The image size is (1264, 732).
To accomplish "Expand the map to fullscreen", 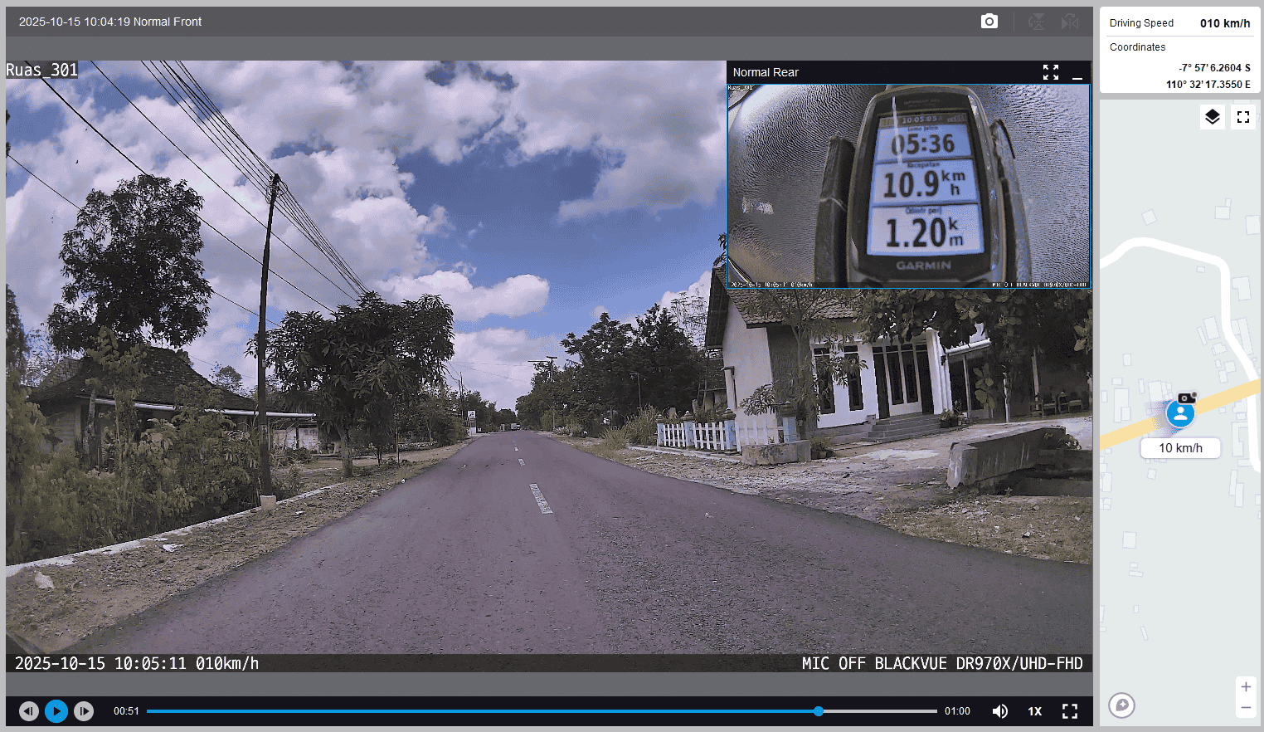I will click(1242, 117).
